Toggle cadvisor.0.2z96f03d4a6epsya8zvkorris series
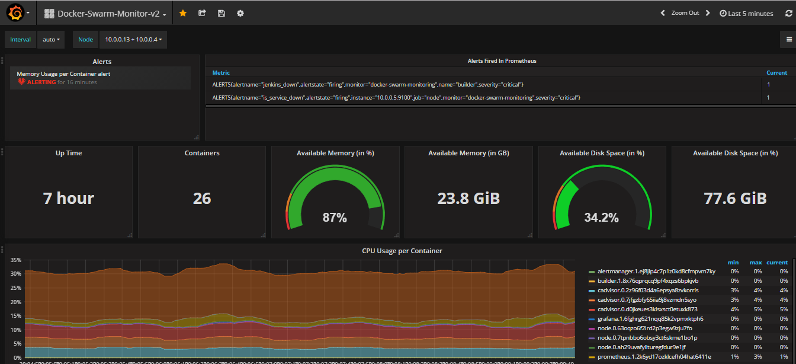Image resolution: width=796 pixels, height=364 pixels. point(648,290)
